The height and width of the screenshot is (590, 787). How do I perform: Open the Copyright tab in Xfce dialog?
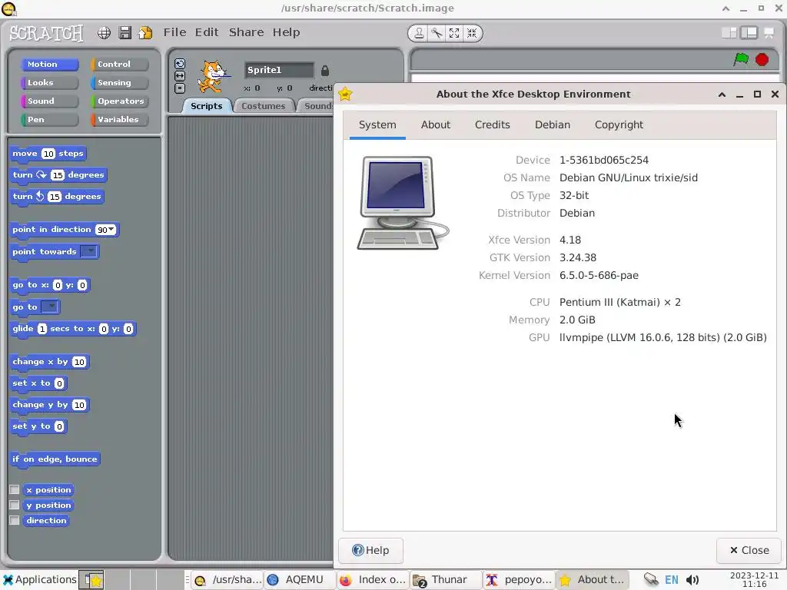click(x=619, y=125)
